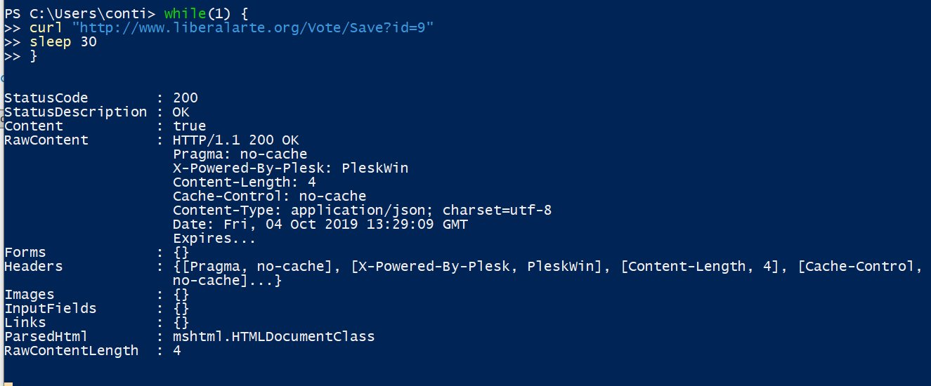Screen dimensions: 931x386
Task: Click the 'sleep 30' line
Action: tap(63, 41)
